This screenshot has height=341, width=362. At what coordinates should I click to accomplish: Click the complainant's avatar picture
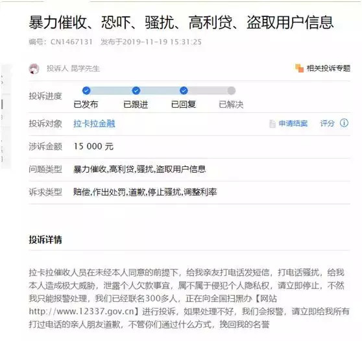34,69
